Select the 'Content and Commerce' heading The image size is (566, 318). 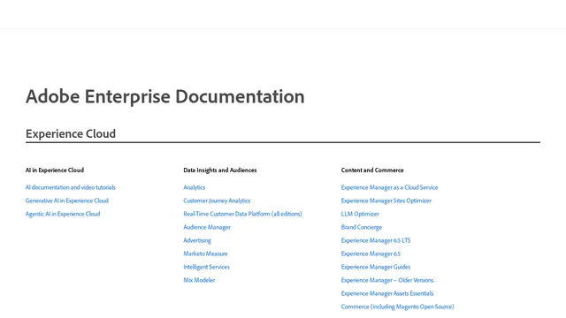click(x=372, y=170)
